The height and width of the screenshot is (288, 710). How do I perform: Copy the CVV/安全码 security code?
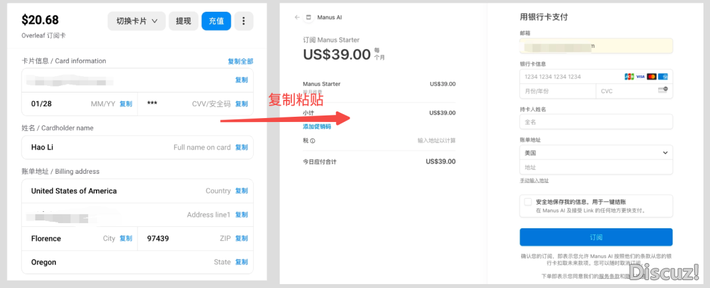(x=241, y=104)
